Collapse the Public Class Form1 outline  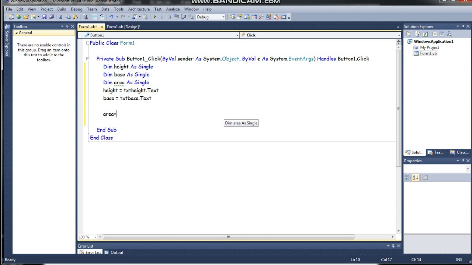[x=88, y=43]
